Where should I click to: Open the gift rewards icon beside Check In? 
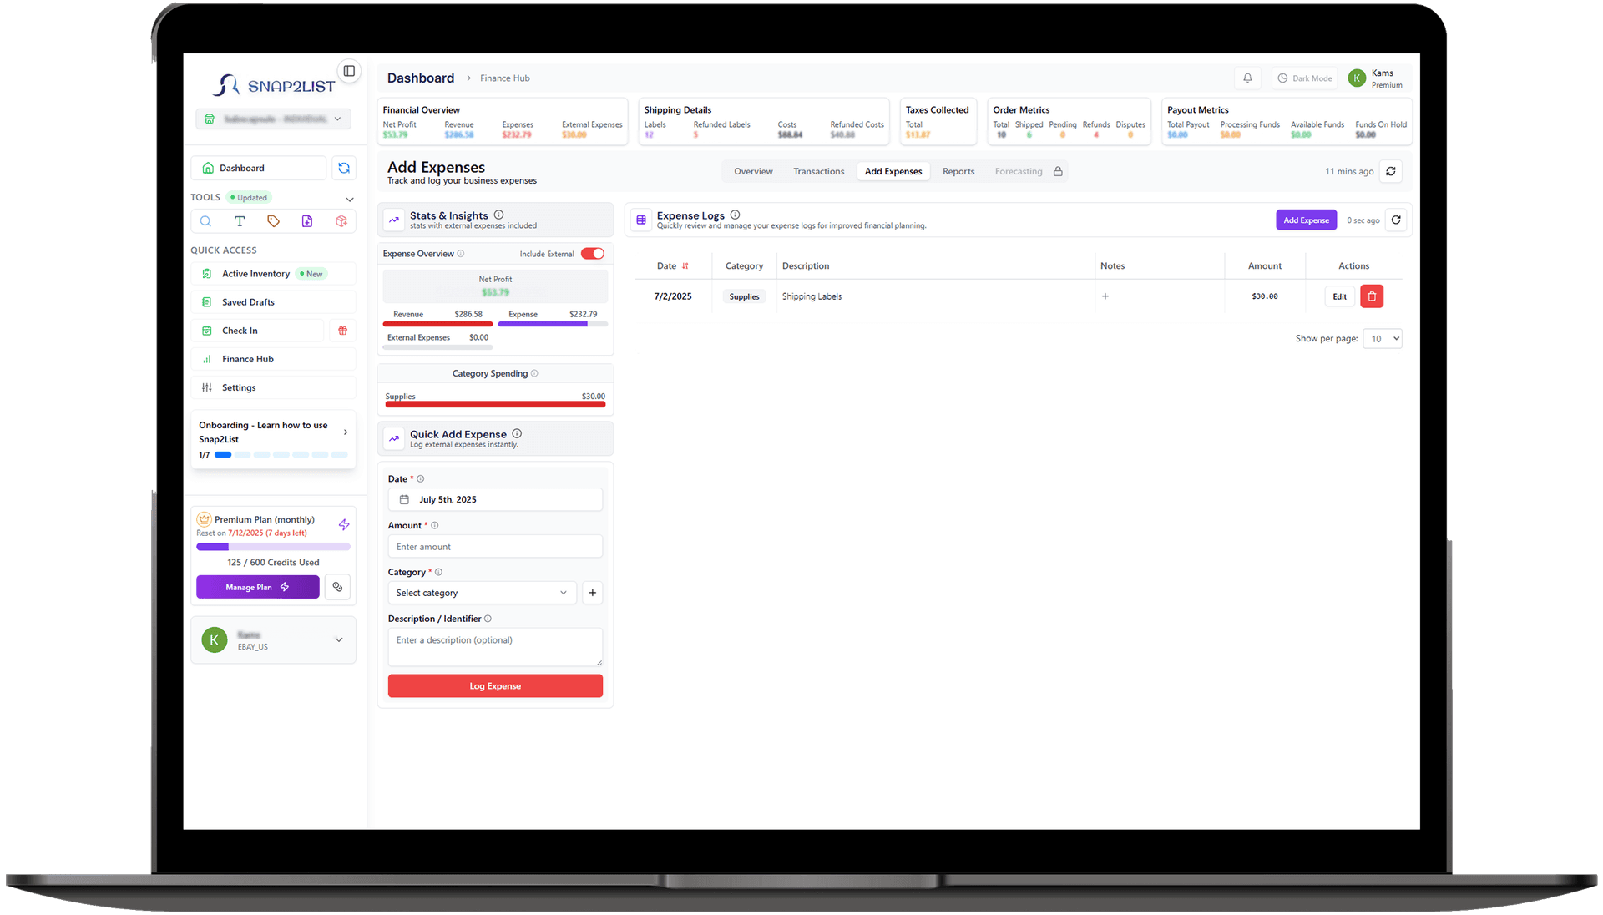[342, 331]
